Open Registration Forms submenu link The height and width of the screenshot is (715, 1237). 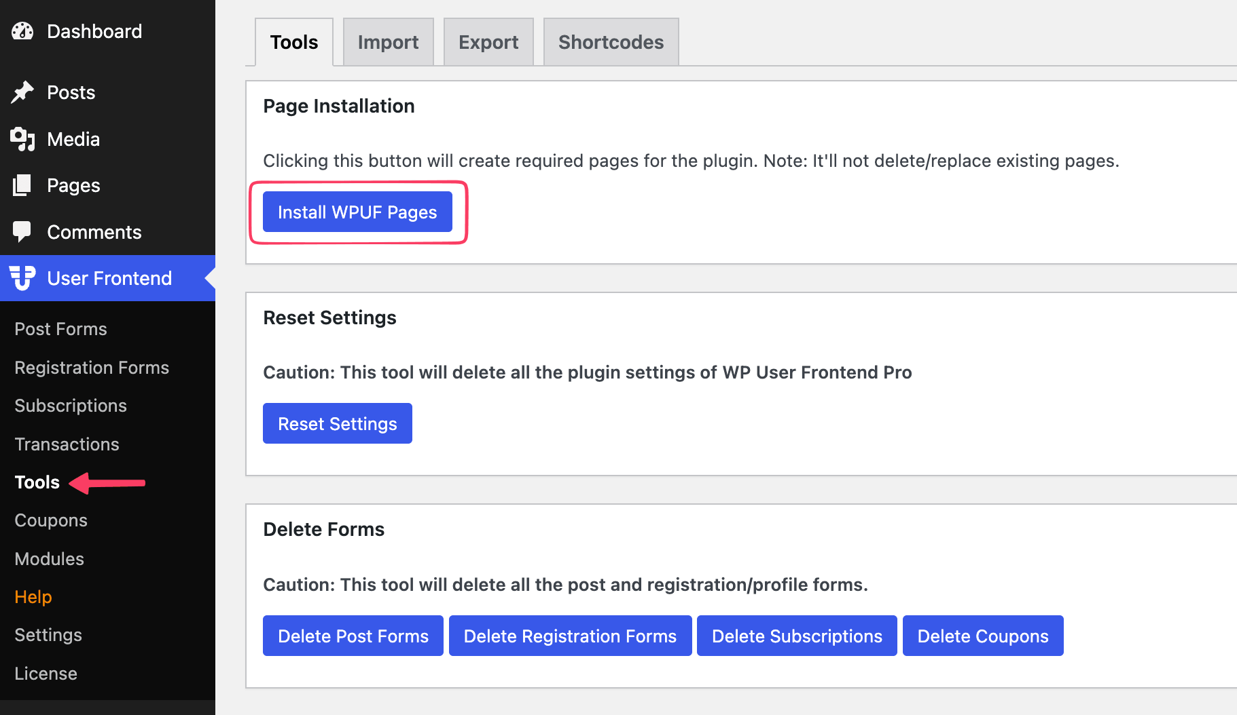coord(92,368)
